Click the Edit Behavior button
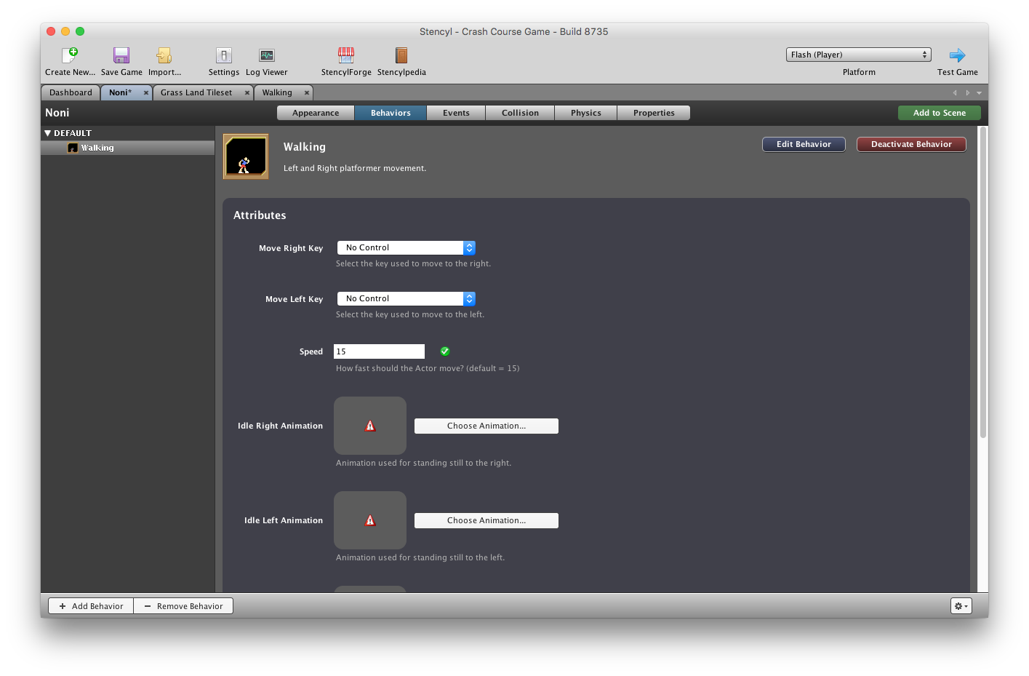 click(x=804, y=144)
